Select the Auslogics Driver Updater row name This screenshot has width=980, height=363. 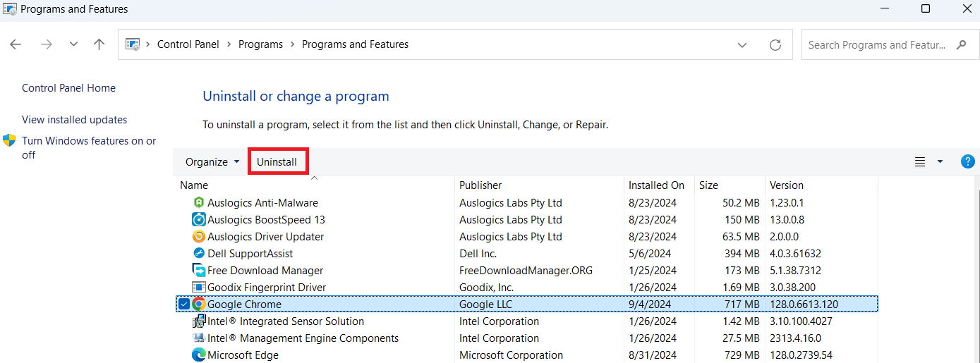[265, 237]
